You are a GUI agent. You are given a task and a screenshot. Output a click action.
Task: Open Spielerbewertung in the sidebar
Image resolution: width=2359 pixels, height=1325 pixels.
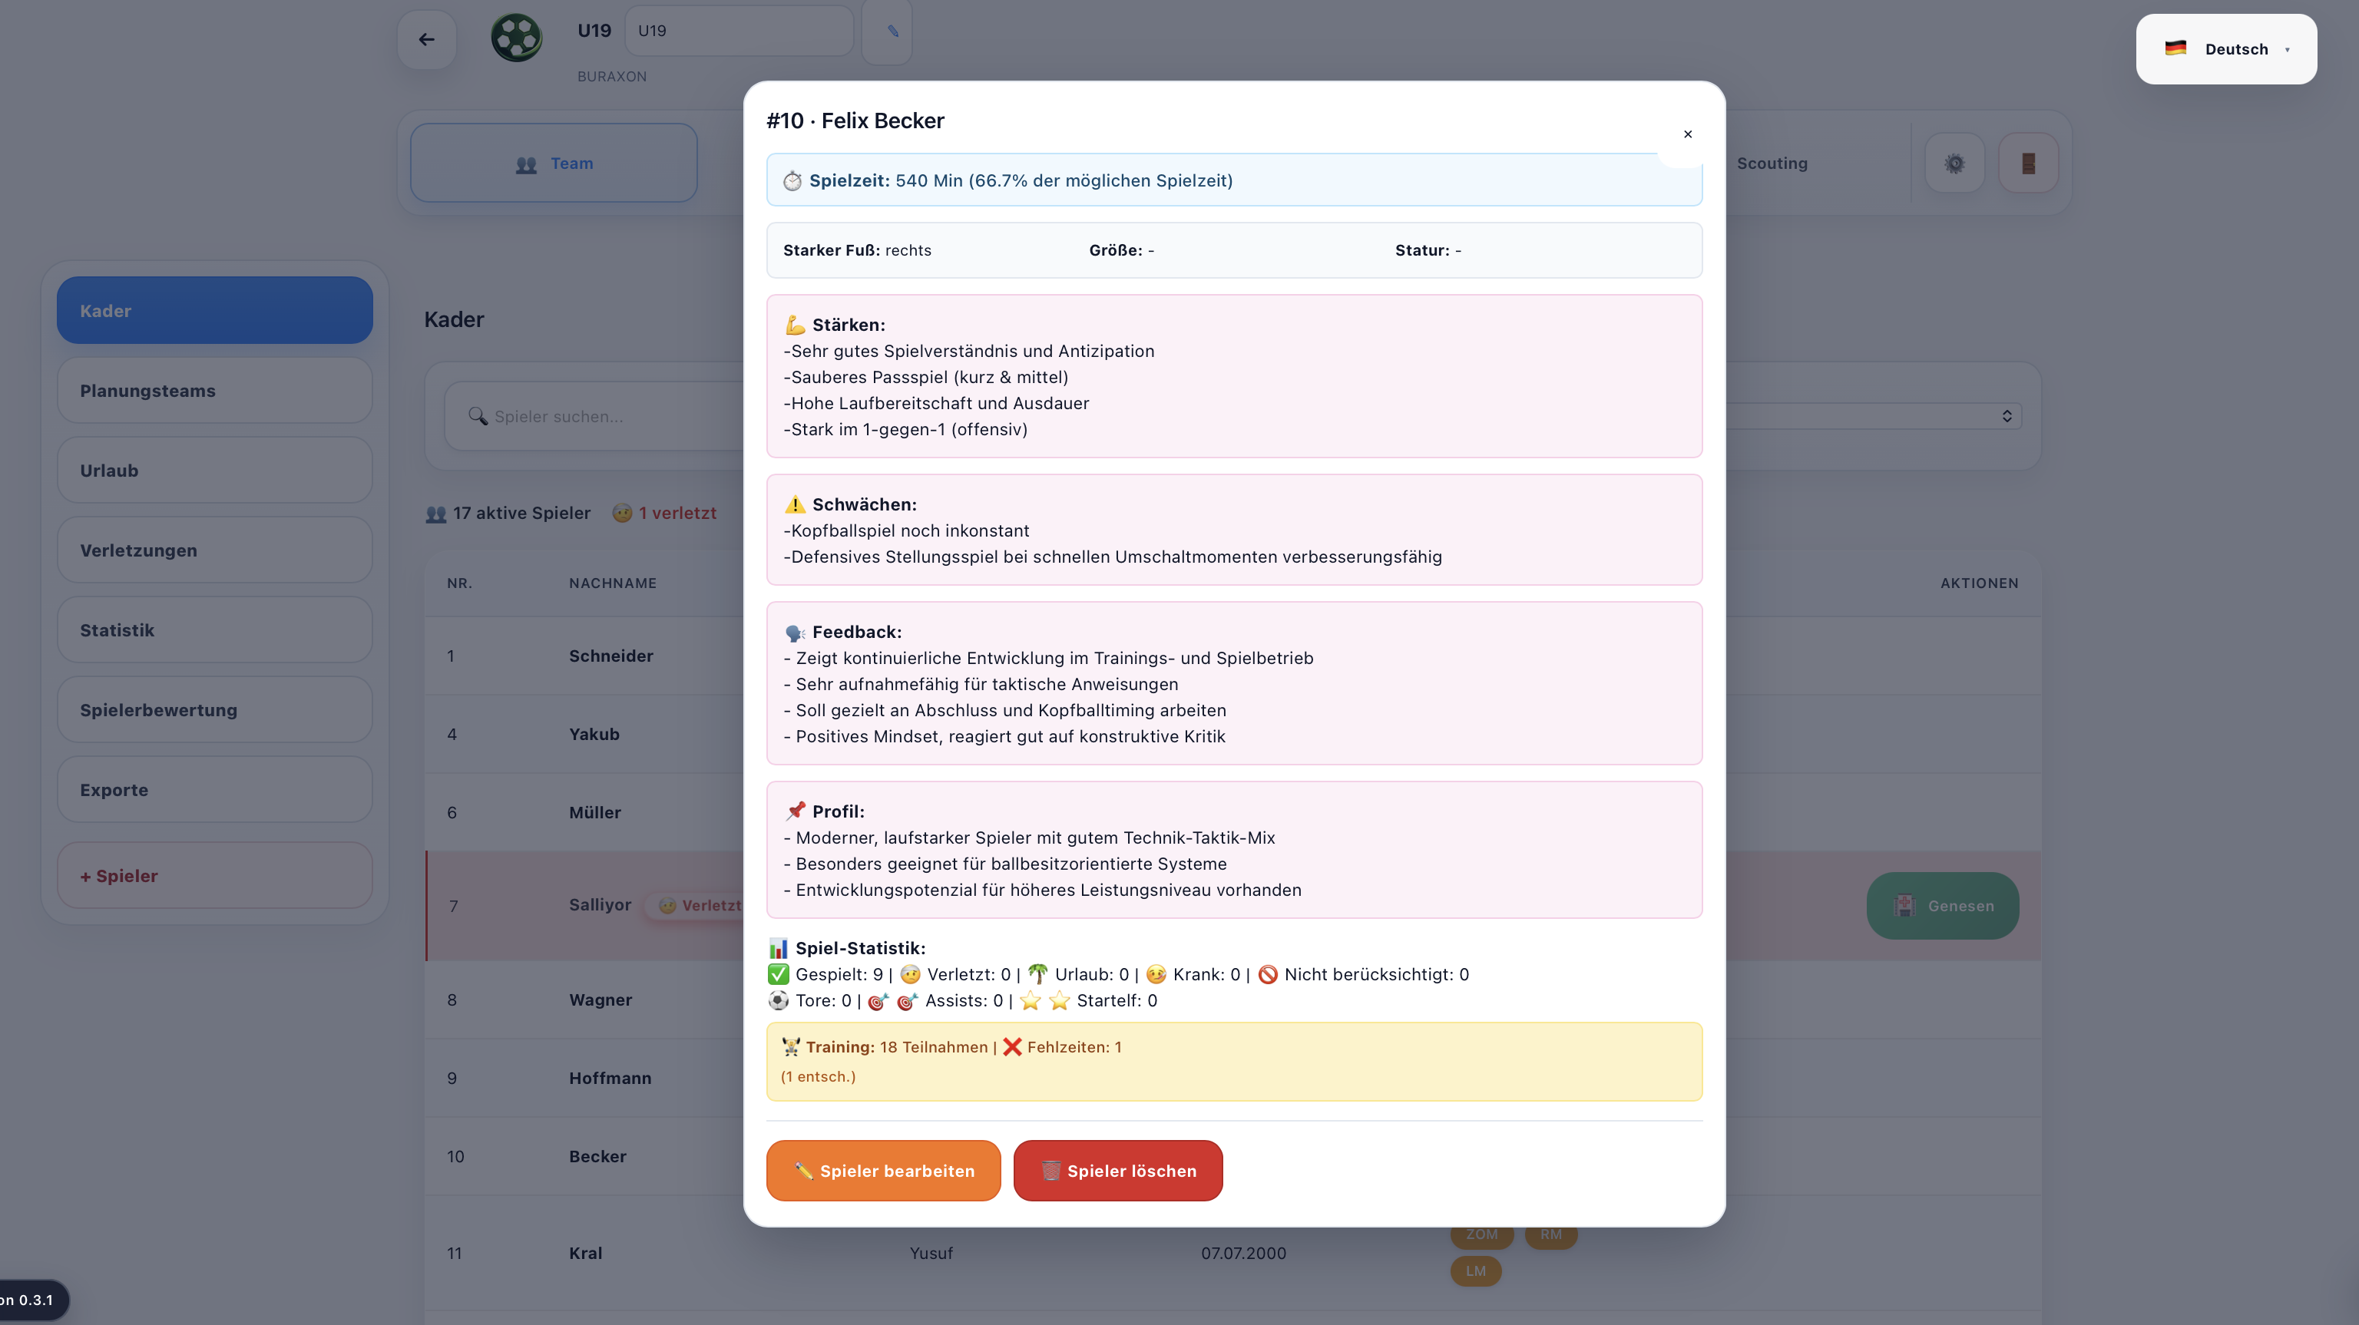214,709
